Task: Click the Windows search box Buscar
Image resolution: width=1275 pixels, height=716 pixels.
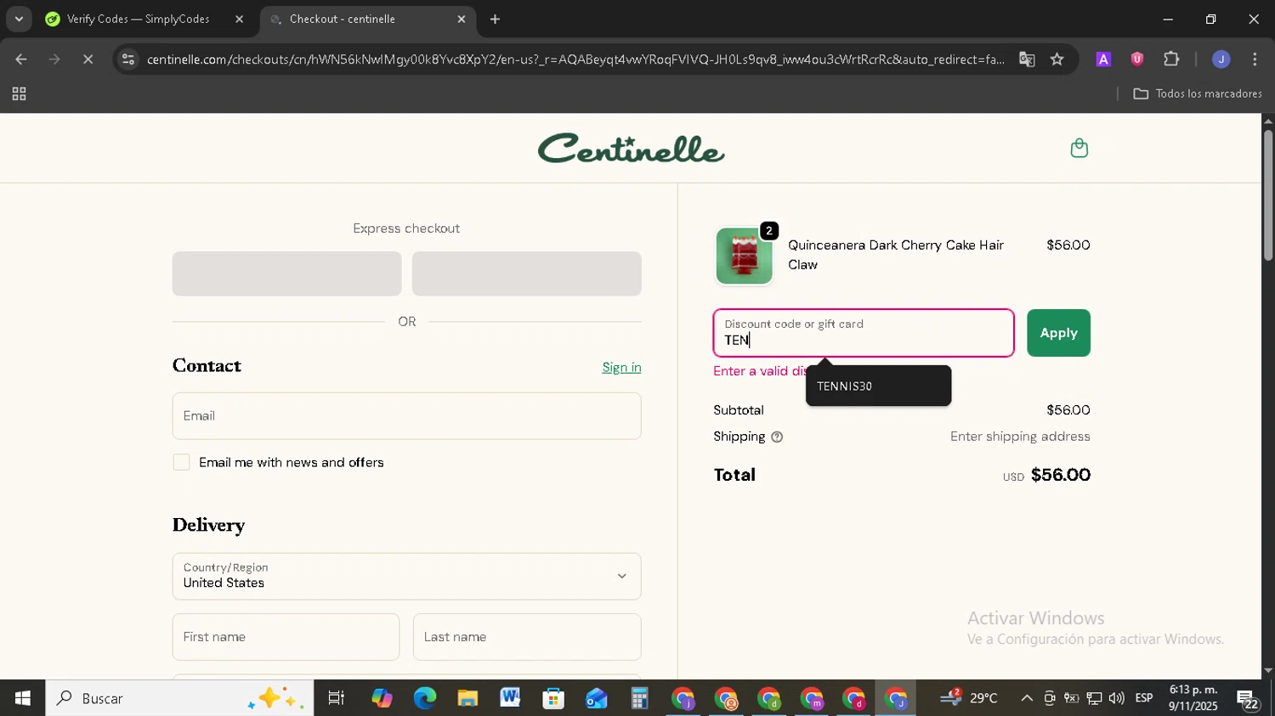Action: click(179, 698)
